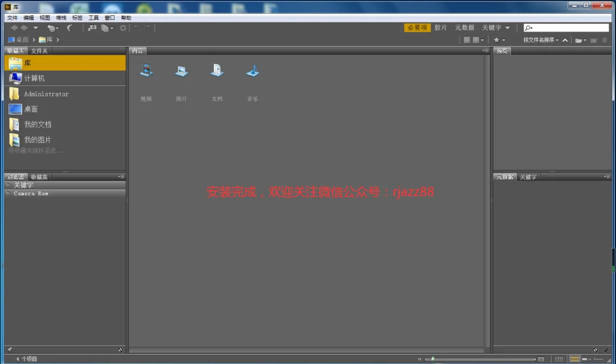
Task: Switch to the 必要项 workspace
Action: (x=417, y=27)
